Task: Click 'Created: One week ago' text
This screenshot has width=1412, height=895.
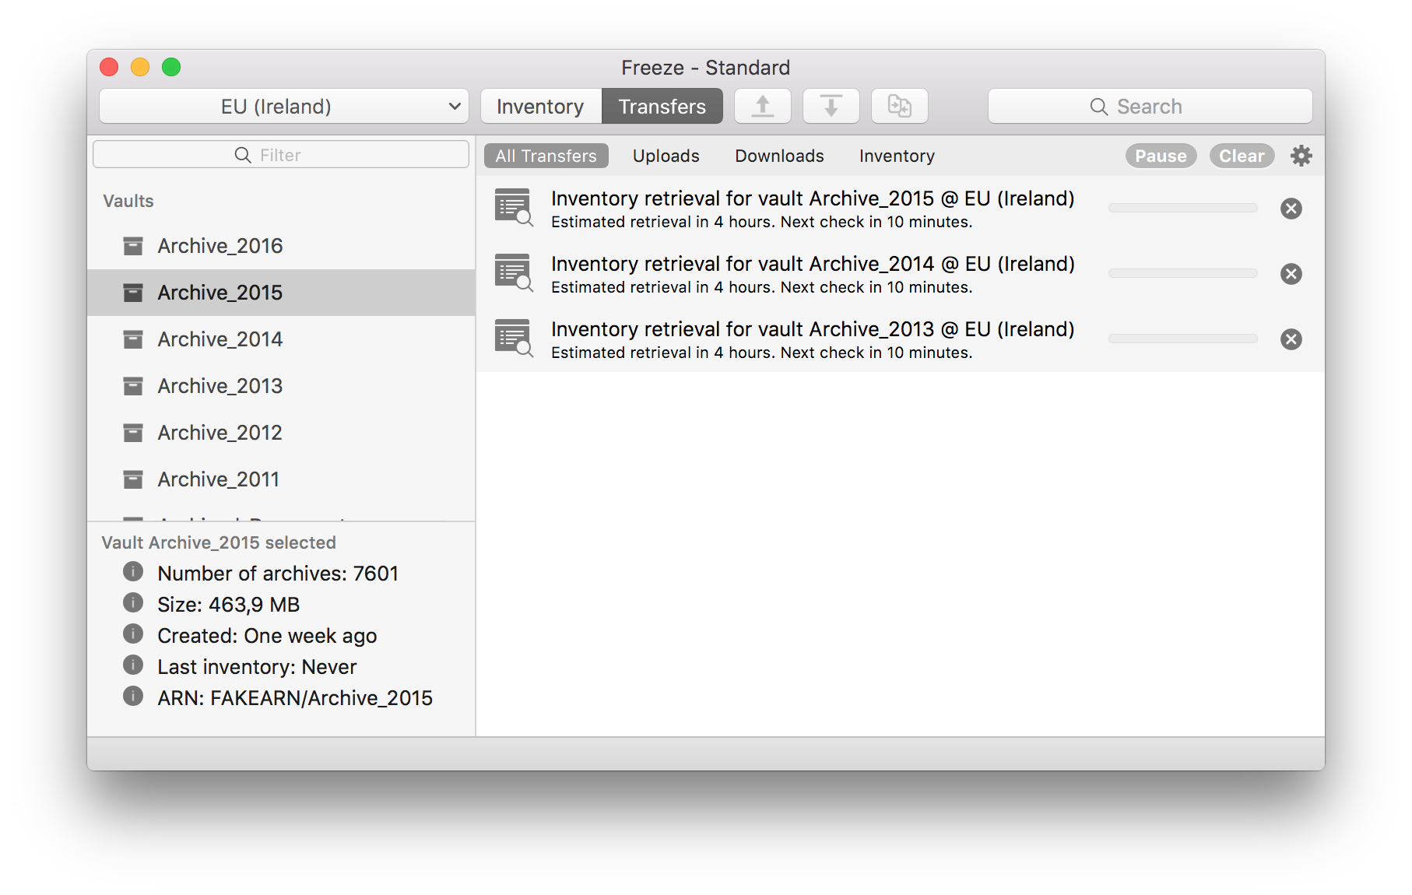Action: pyautogui.click(x=267, y=636)
